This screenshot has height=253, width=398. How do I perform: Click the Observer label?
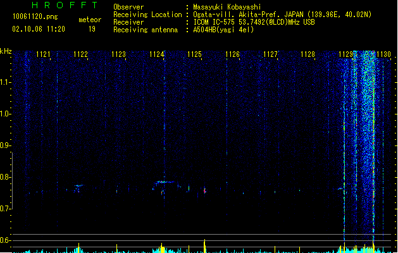pyautogui.click(x=128, y=7)
